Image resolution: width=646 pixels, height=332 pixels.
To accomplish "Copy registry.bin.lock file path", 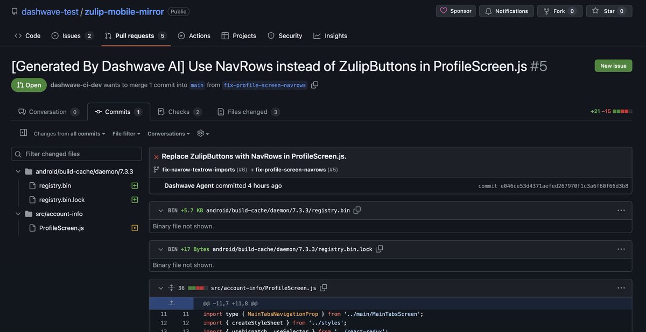I will [380, 249].
